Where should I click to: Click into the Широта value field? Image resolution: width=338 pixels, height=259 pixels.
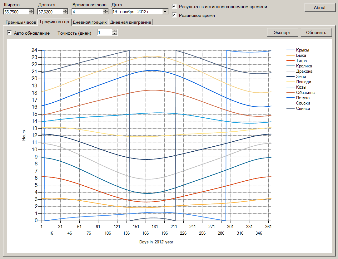16,12
